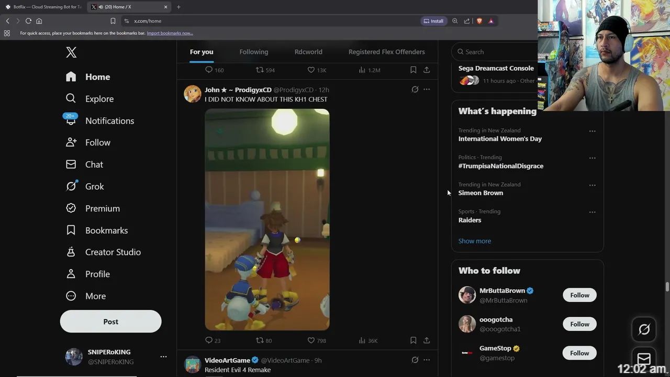
Task: Bookmark the ProdigyxCD KH1 chest post
Action: tap(413, 340)
